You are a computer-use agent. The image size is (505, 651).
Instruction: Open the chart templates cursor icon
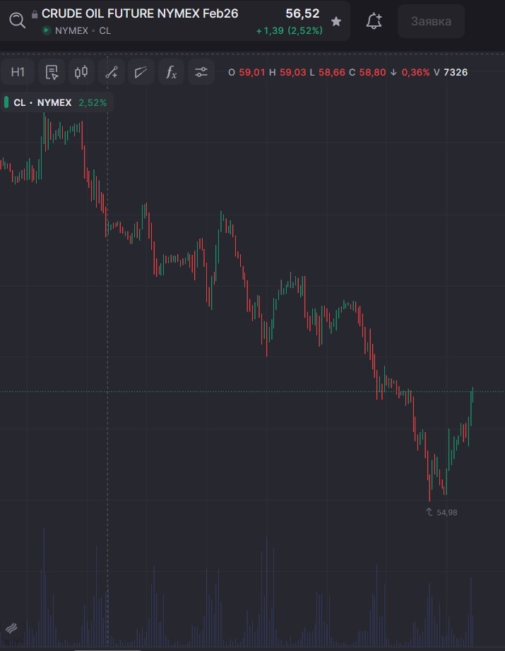coord(52,72)
